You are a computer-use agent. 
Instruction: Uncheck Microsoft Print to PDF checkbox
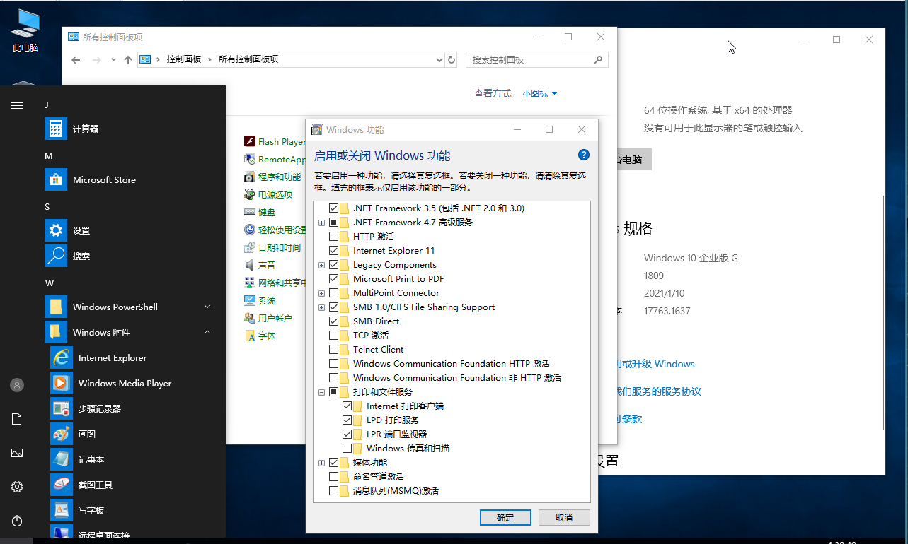pos(334,279)
